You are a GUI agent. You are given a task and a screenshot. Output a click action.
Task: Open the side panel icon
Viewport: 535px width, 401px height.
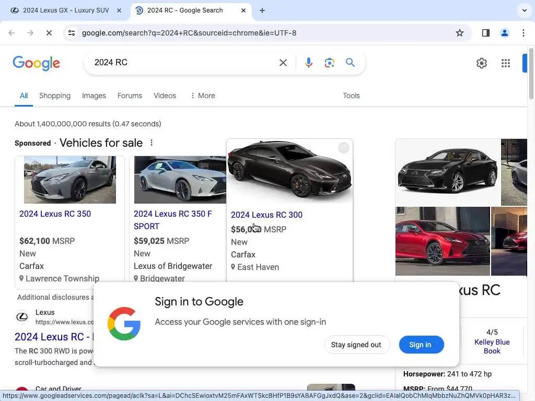(x=486, y=33)
